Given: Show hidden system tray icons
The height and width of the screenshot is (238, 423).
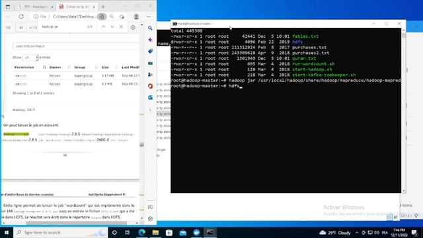Looking at the screenshot, I should pyautogui.click(x=357, y=233).
